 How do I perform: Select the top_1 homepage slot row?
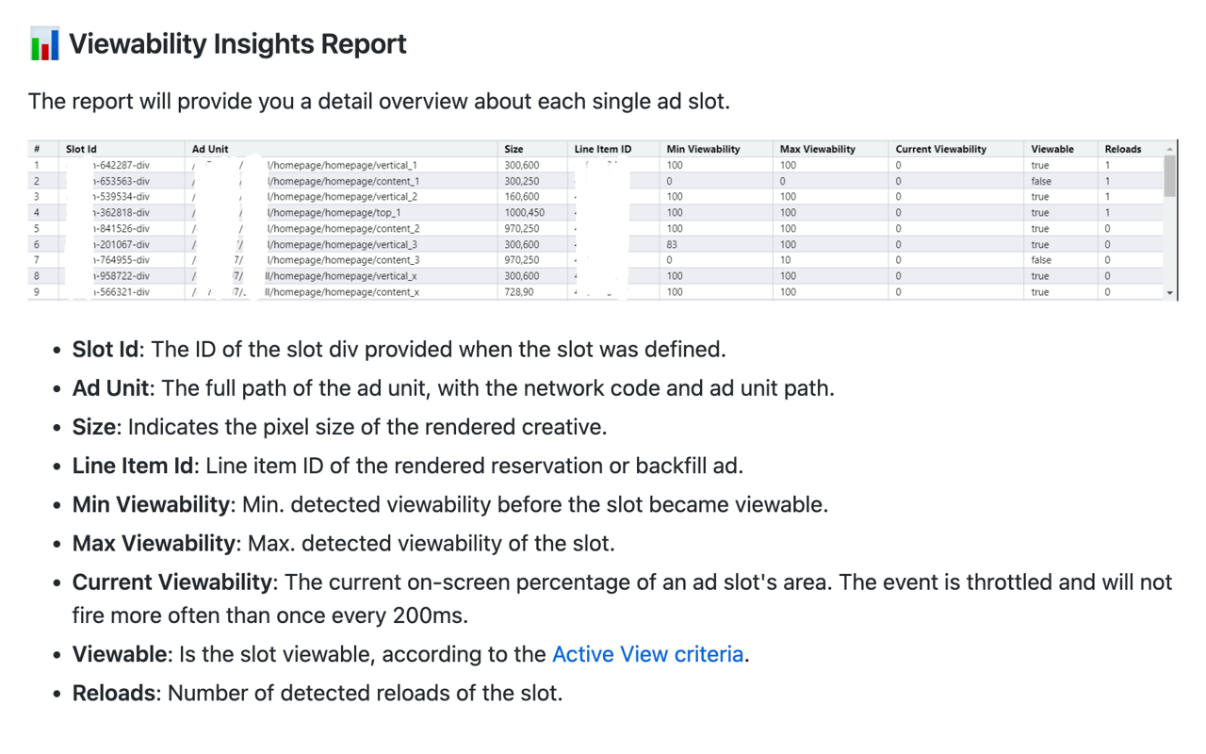click(x=377, y=212)
